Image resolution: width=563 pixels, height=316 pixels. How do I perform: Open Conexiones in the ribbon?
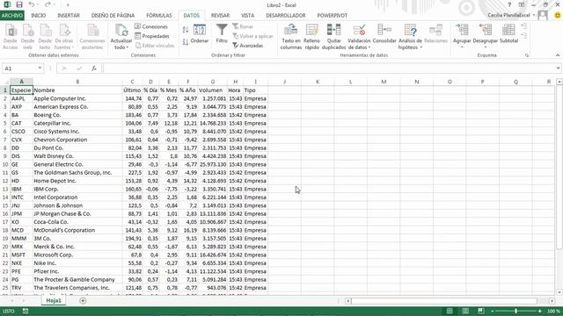click(x=151, y=26)
